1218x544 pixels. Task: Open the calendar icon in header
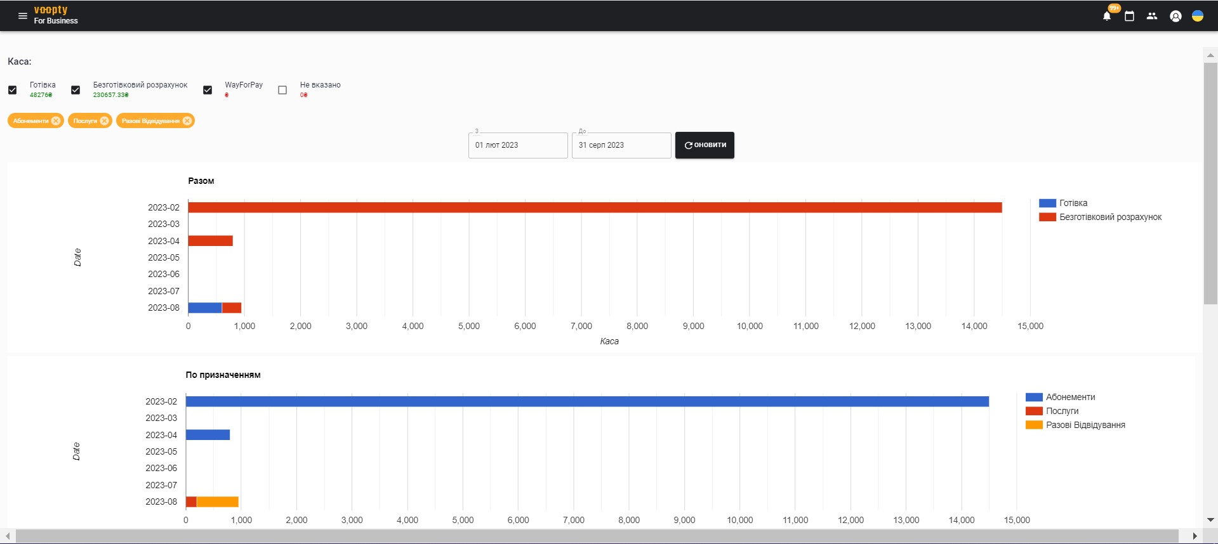click(1129, 16)
